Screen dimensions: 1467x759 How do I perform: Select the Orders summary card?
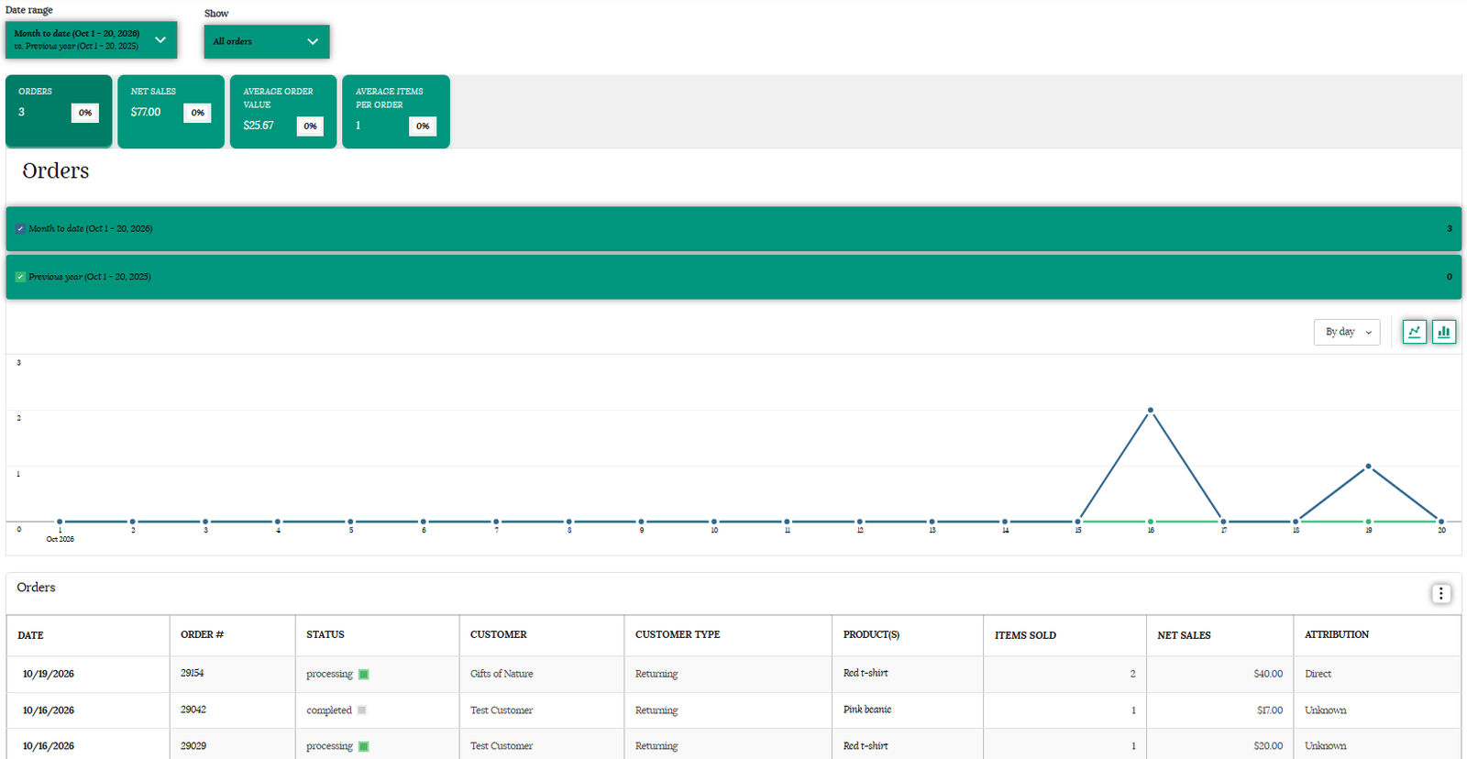(59, 111)
